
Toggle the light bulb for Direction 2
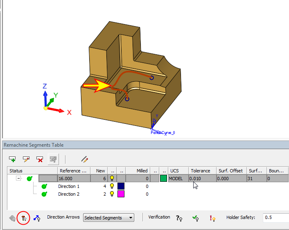point(112,194)
